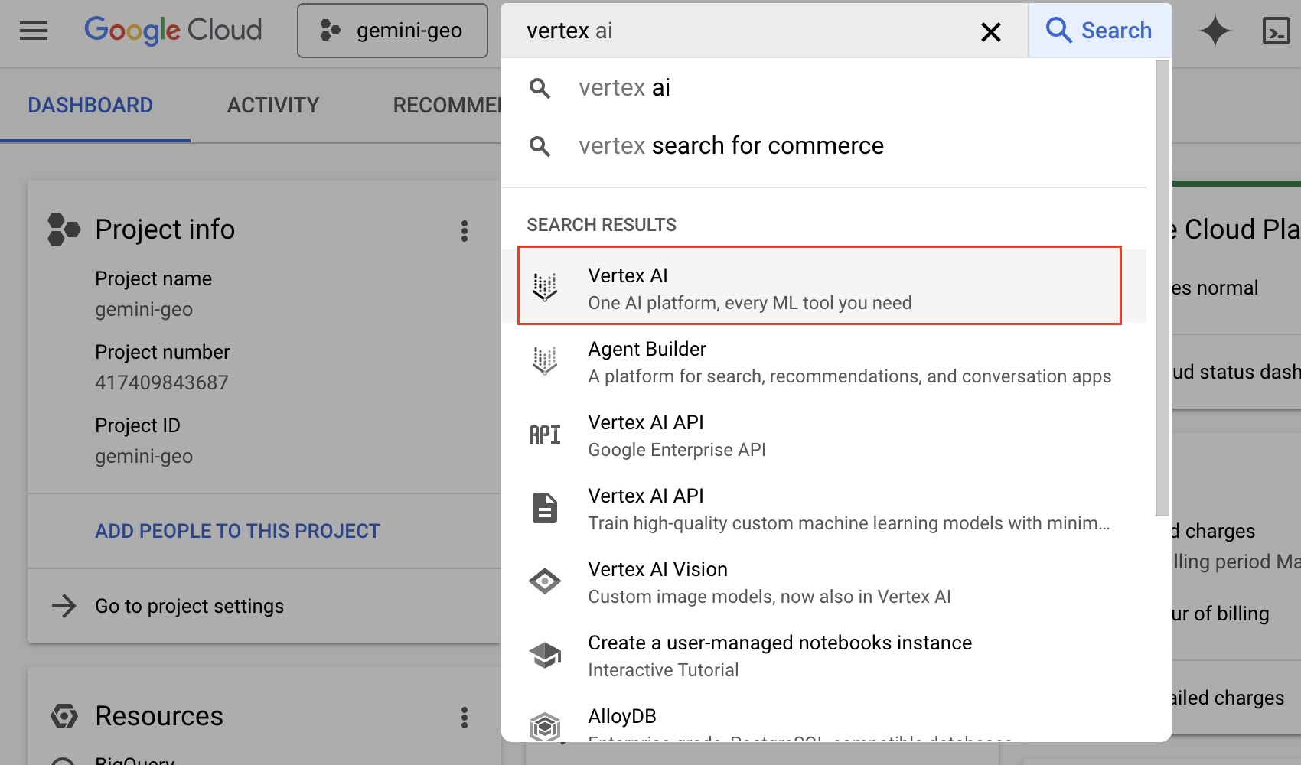Image resolution: width=1301 pixels, height=765 pixels.
Task: Click the Gemini sparkle icon
Action: [x=1216, y=31]
